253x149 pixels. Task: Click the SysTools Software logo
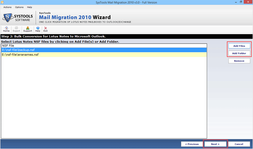pyautogui.click(x=18, y=18)
